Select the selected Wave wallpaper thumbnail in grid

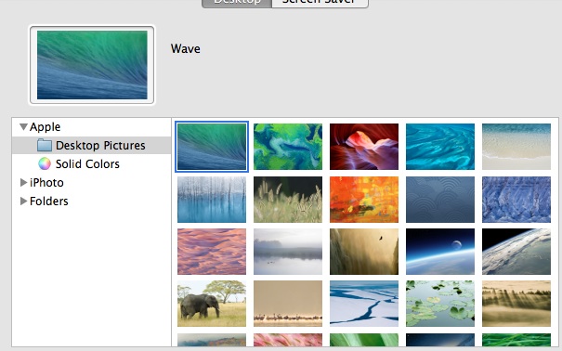tap(212, 147)
